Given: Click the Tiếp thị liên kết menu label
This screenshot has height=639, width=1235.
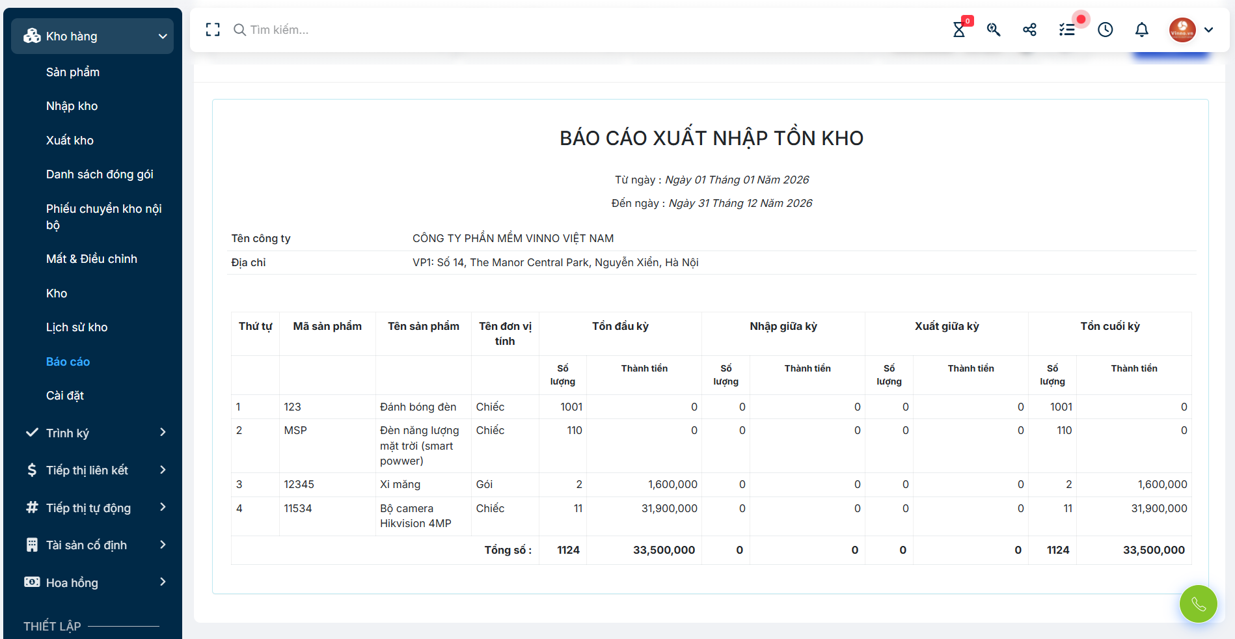Looking at the screenshot, I should 87,470.
